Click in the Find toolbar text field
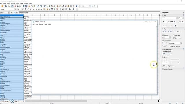 pyautogui.click(x=85, y=6)
